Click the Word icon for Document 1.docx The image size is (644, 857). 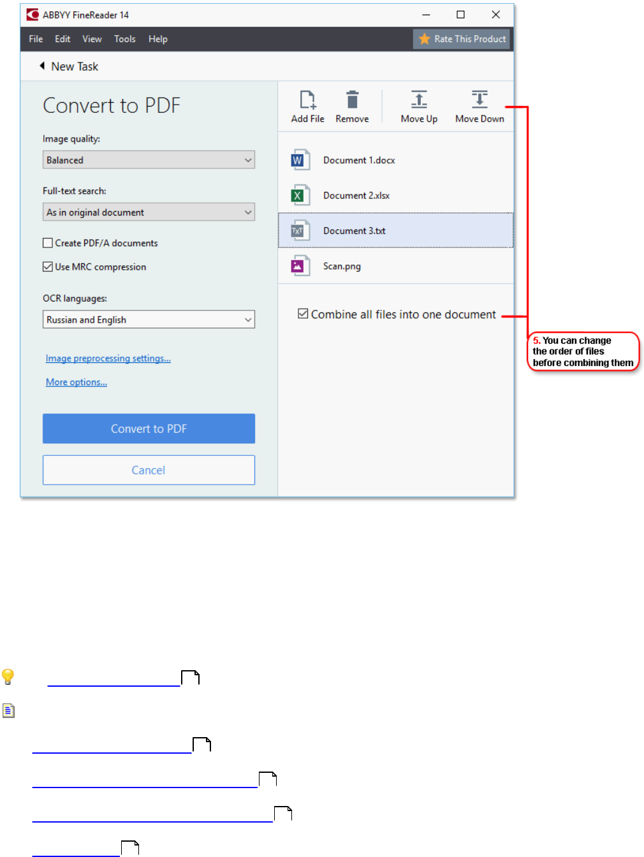(x=300, y=159)
